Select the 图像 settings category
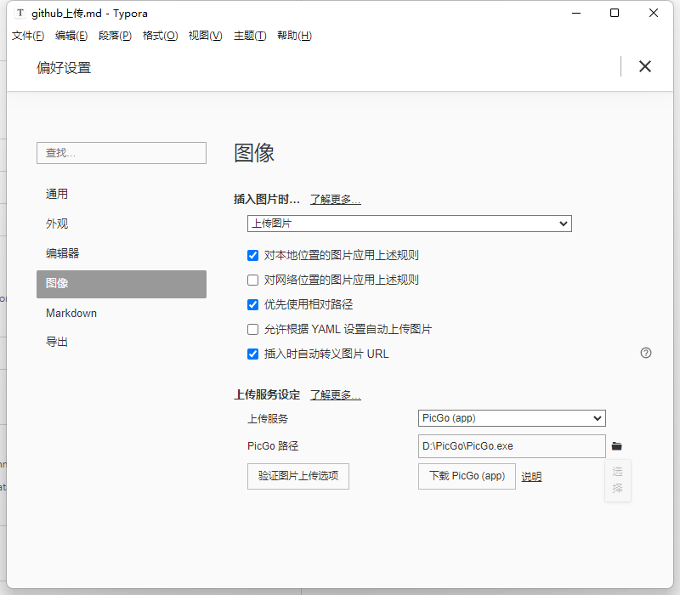 (122, 284)
